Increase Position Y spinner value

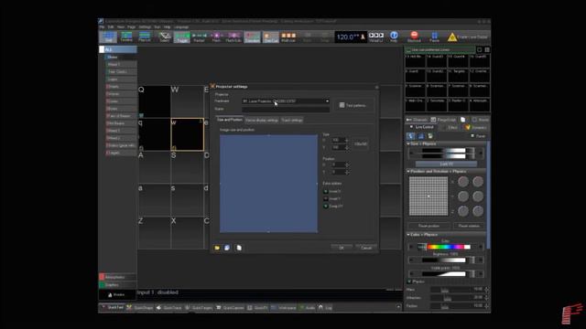pos(347,171)
